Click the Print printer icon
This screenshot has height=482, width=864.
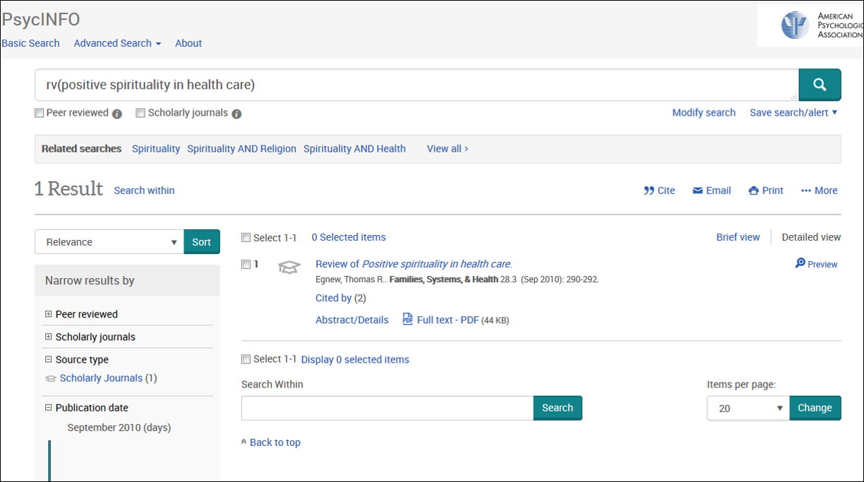pyautogui.click(x=753, y=191)
